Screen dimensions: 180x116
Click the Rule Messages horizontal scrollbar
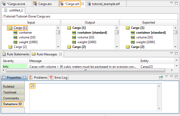pos(85,70)
